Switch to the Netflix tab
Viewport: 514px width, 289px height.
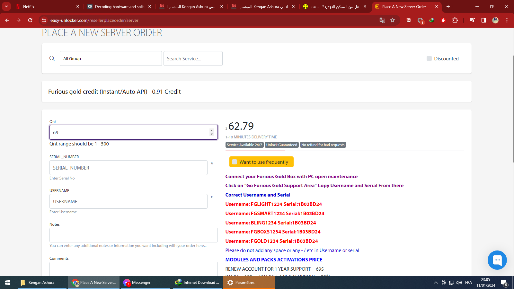tap(47, 6)
